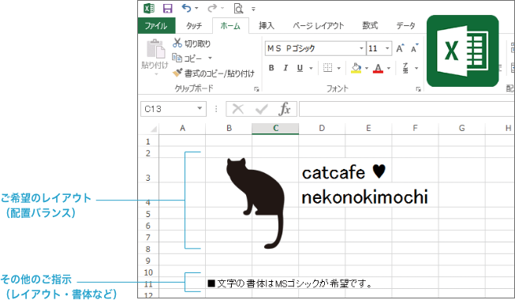Expand the font size 11 dropdown
The width and height of the screenshot is (515, 300).
click(x=387, y=48)
